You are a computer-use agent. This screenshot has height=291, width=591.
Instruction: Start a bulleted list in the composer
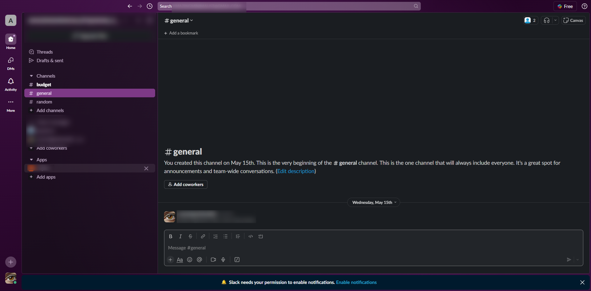coord(226,236)
